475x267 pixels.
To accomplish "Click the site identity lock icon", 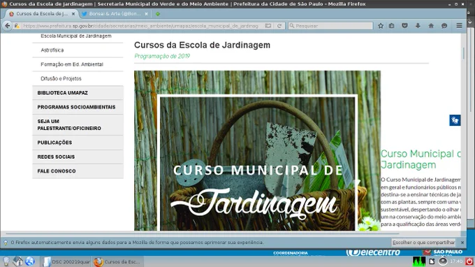I will [17, 26].
